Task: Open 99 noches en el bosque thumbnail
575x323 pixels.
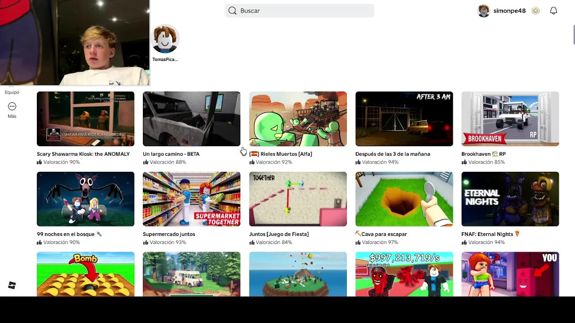Action: [85, 199]
